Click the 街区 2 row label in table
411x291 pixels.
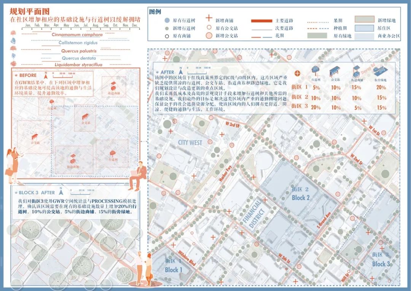click(300, 97)
